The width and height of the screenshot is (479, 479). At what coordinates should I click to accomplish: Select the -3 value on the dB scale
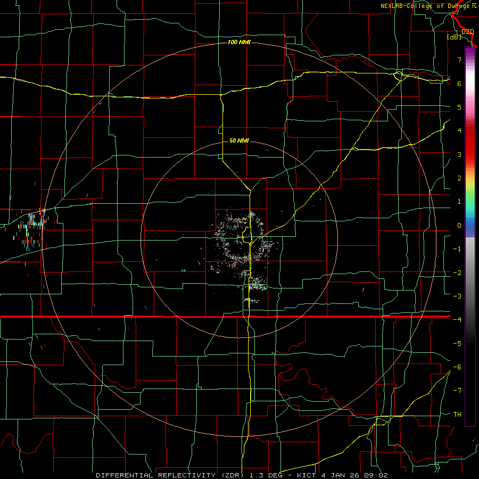[457, 296]
